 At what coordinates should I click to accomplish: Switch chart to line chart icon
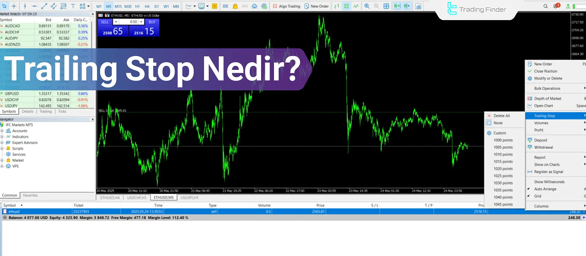[x=356, y=6]
